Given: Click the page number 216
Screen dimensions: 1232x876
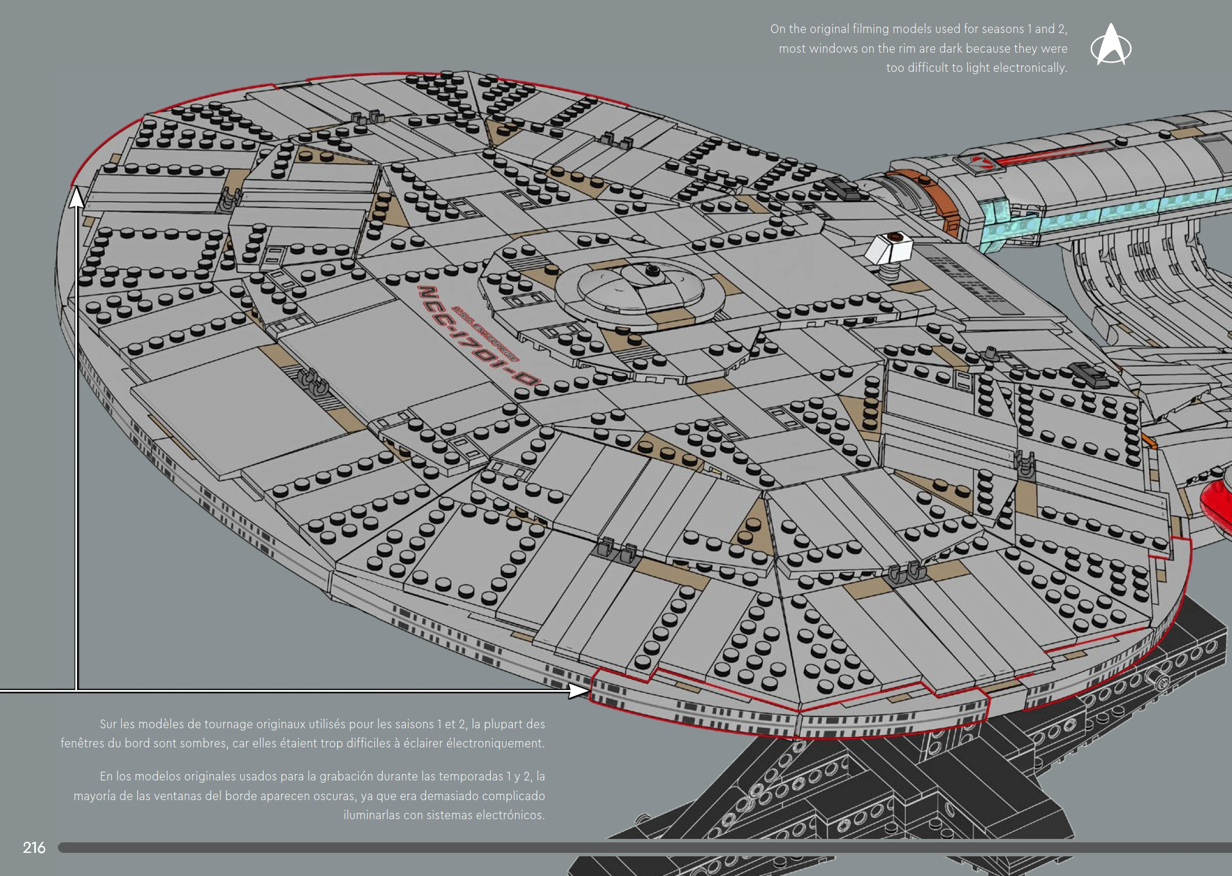Looking at the screenshot, I should (x=34, y=848).
